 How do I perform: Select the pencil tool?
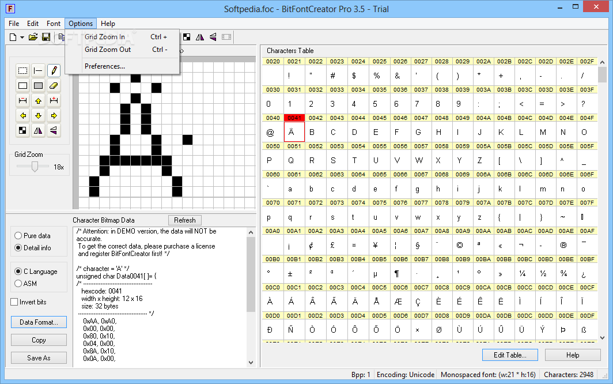point(54,70)
